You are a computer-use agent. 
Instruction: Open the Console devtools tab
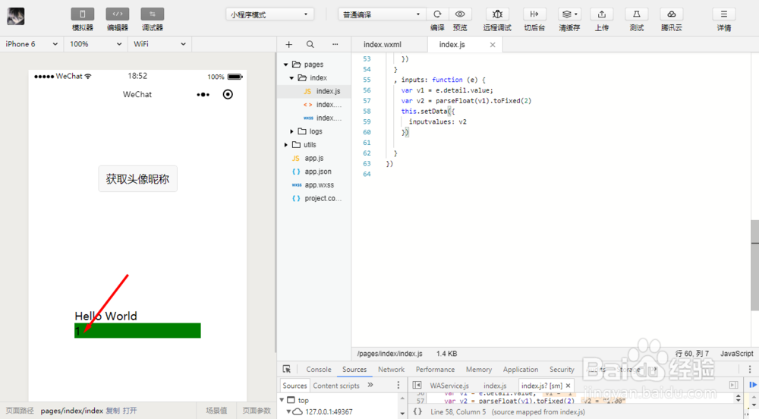click(319, 369)
